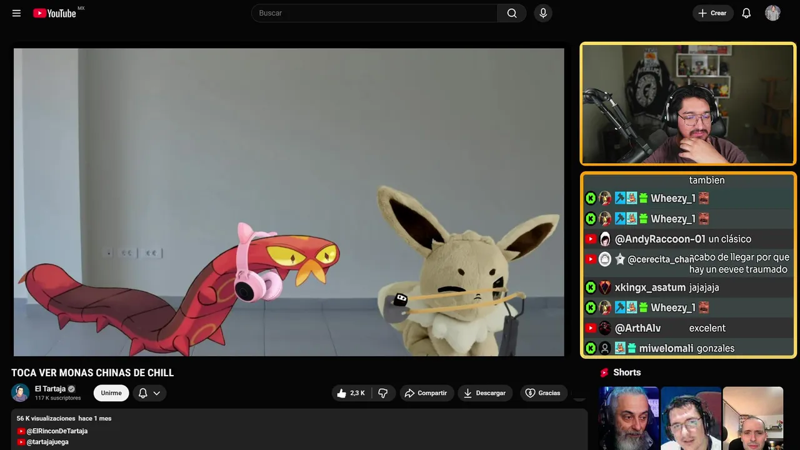
Task: Click the Crear button
Action: click(x=712, y=13)
